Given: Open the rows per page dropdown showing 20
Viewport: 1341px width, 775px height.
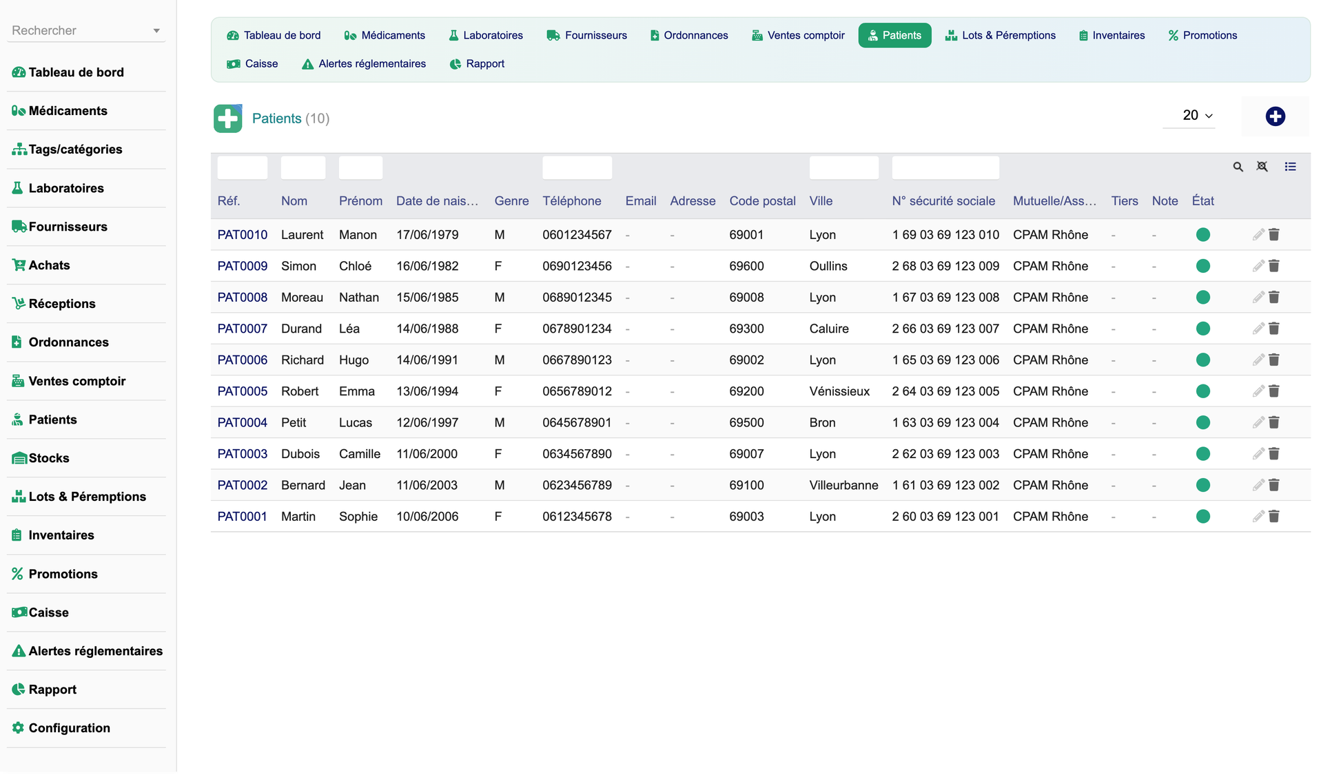Looking at the screenshot, I should 1189,116.
